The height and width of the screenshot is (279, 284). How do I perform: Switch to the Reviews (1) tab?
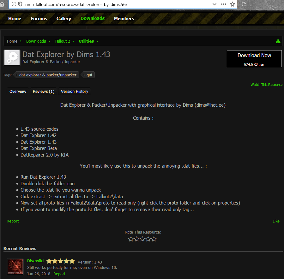tap(44, 92)
